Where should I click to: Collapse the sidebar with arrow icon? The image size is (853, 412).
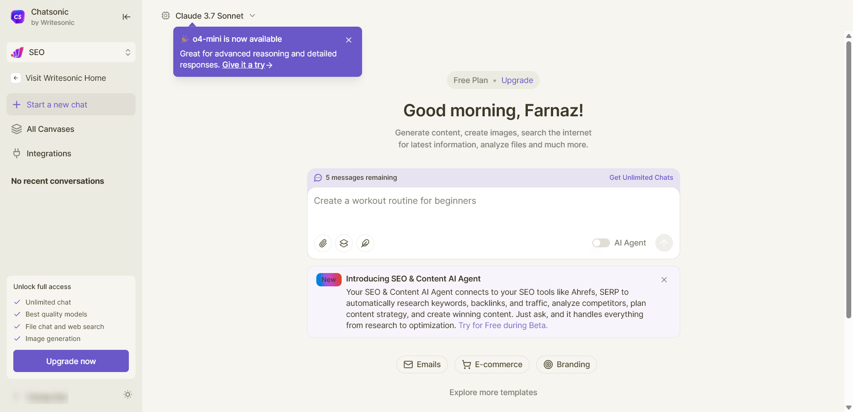click(x=126, y=17)
